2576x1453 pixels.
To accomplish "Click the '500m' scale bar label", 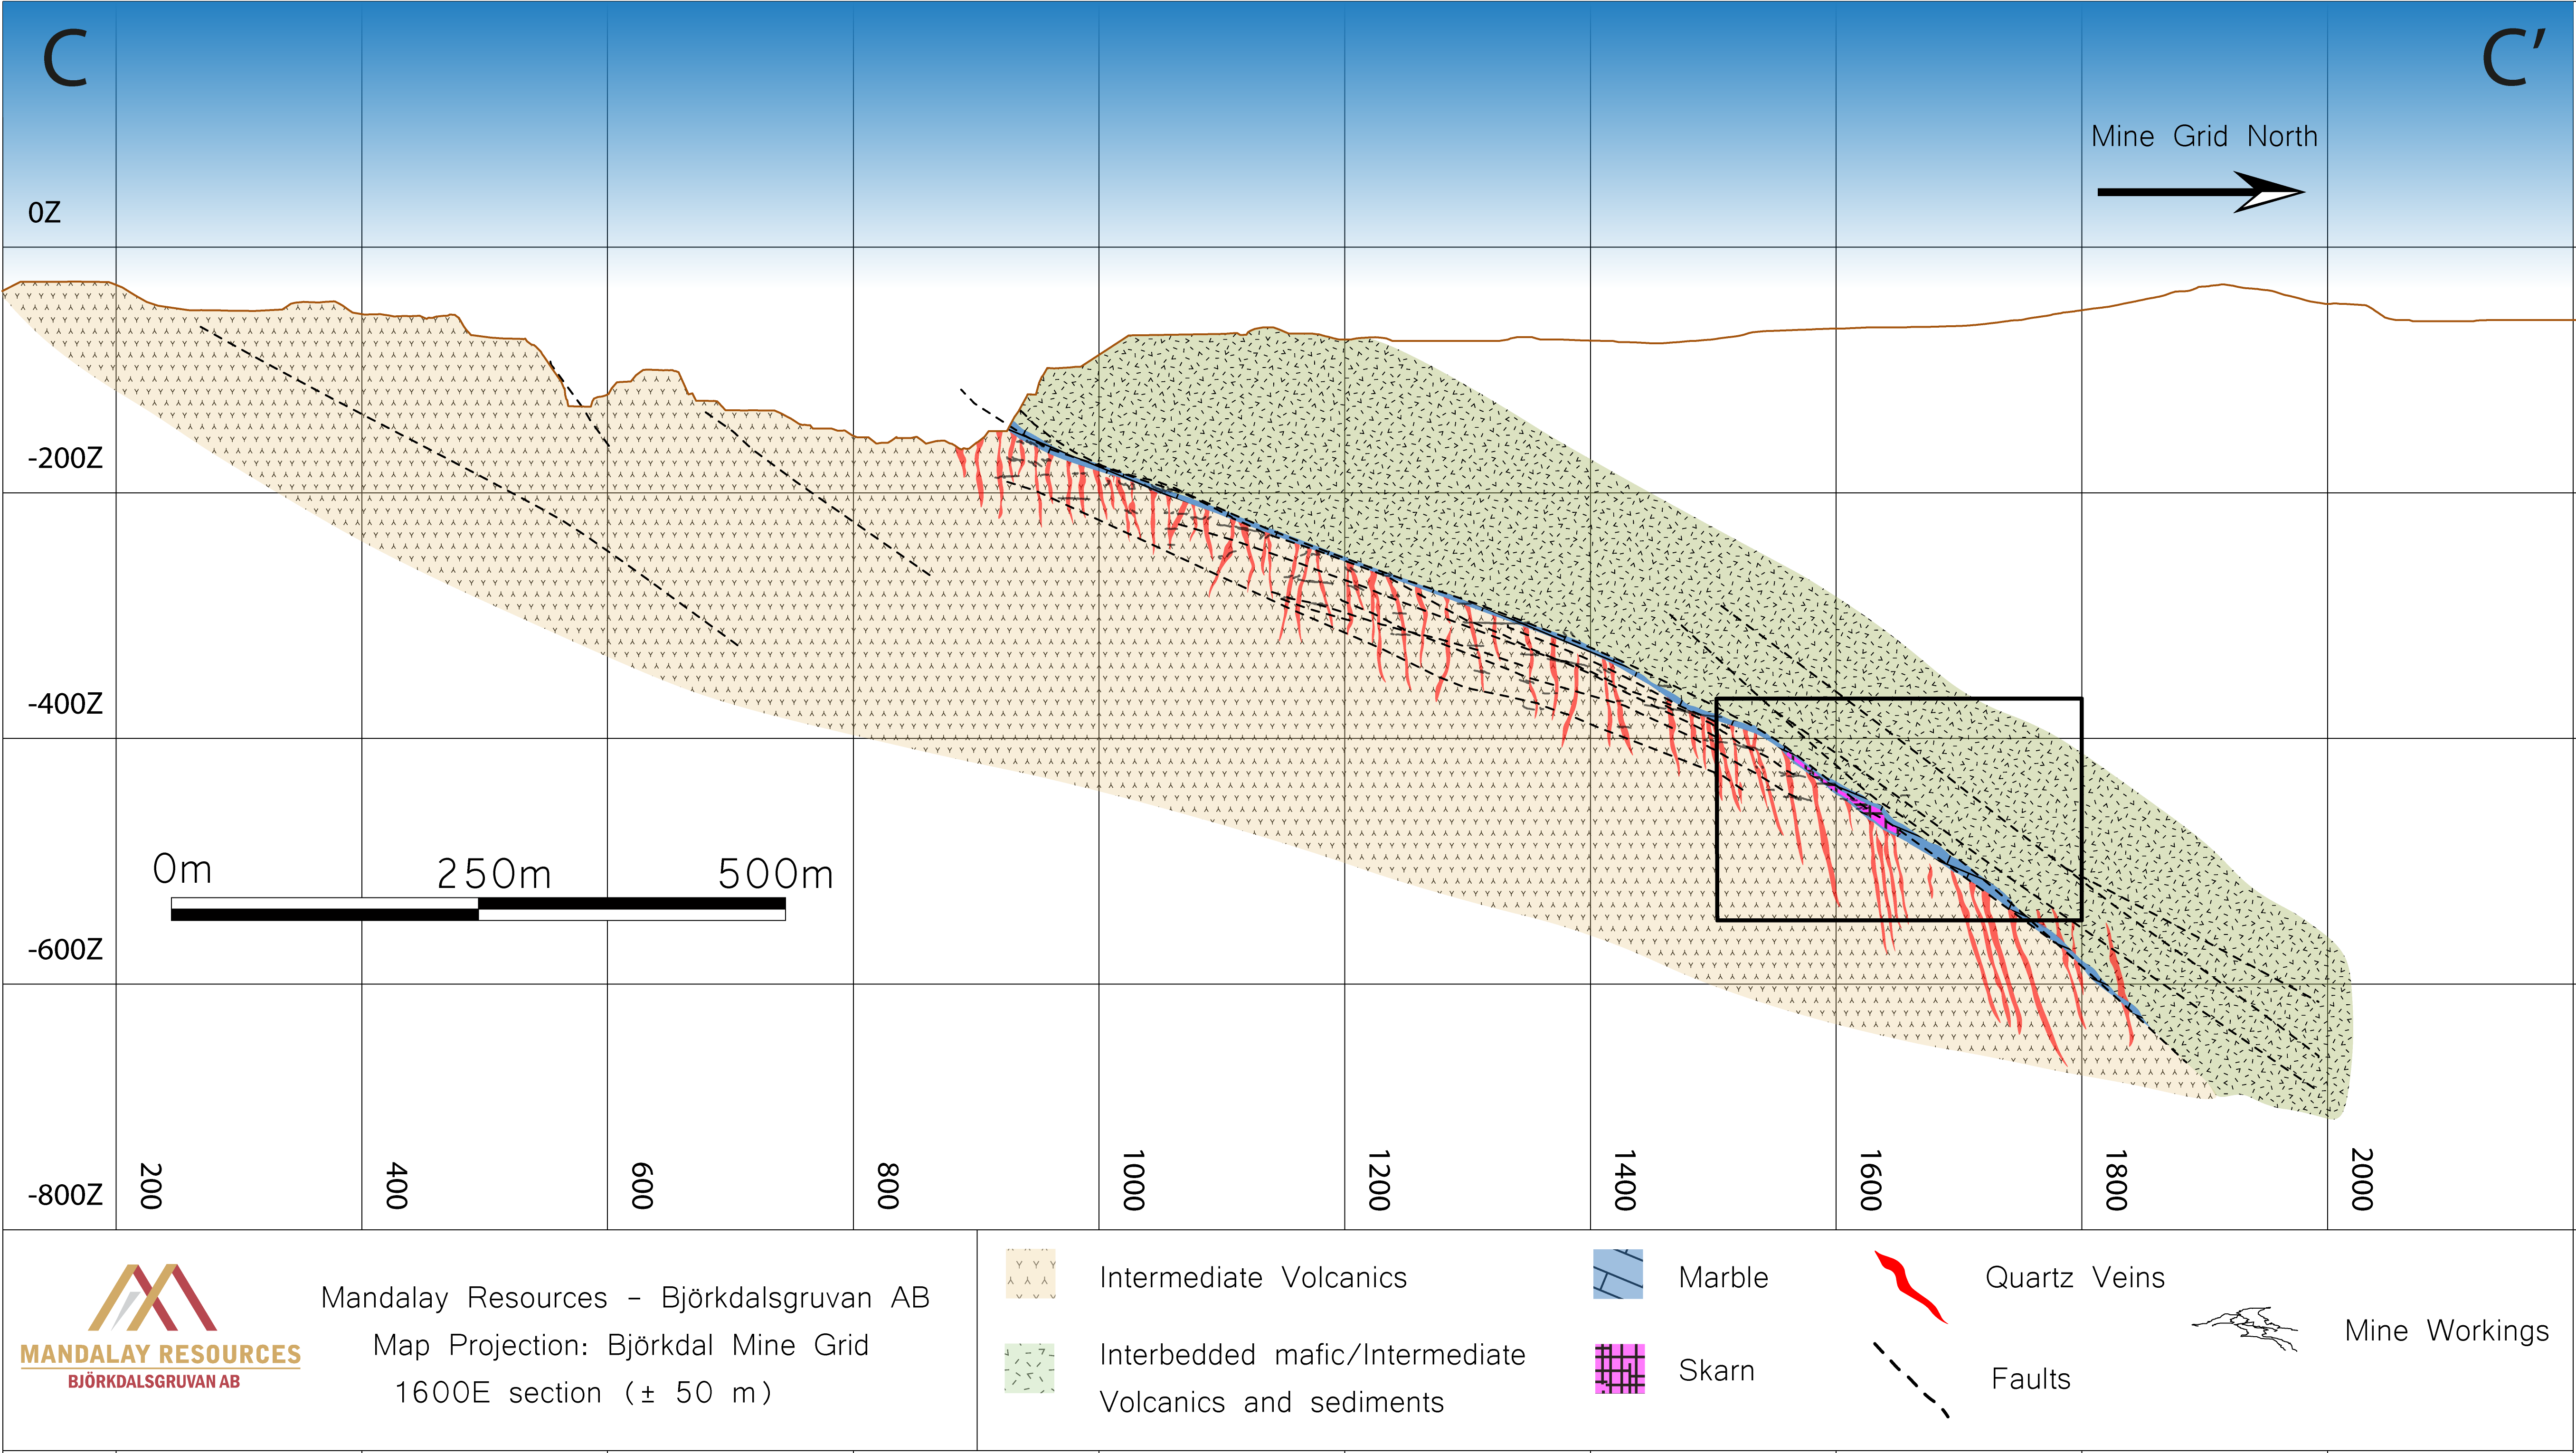I will click(x=776, y=874).
